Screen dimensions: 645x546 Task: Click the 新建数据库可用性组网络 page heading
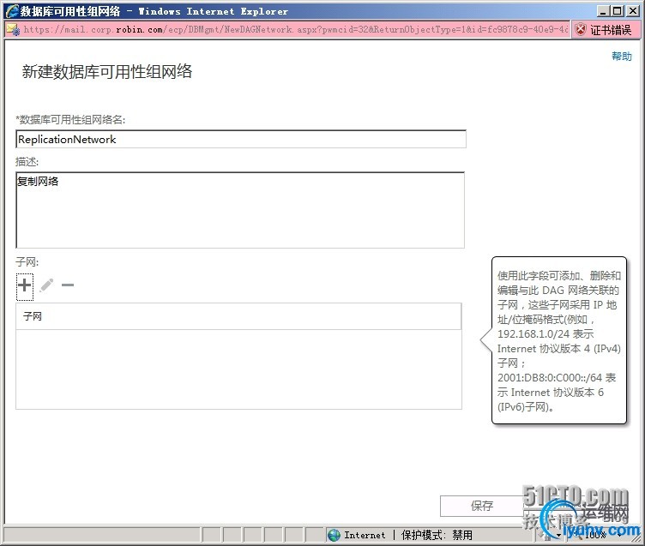tap(107, 71)
